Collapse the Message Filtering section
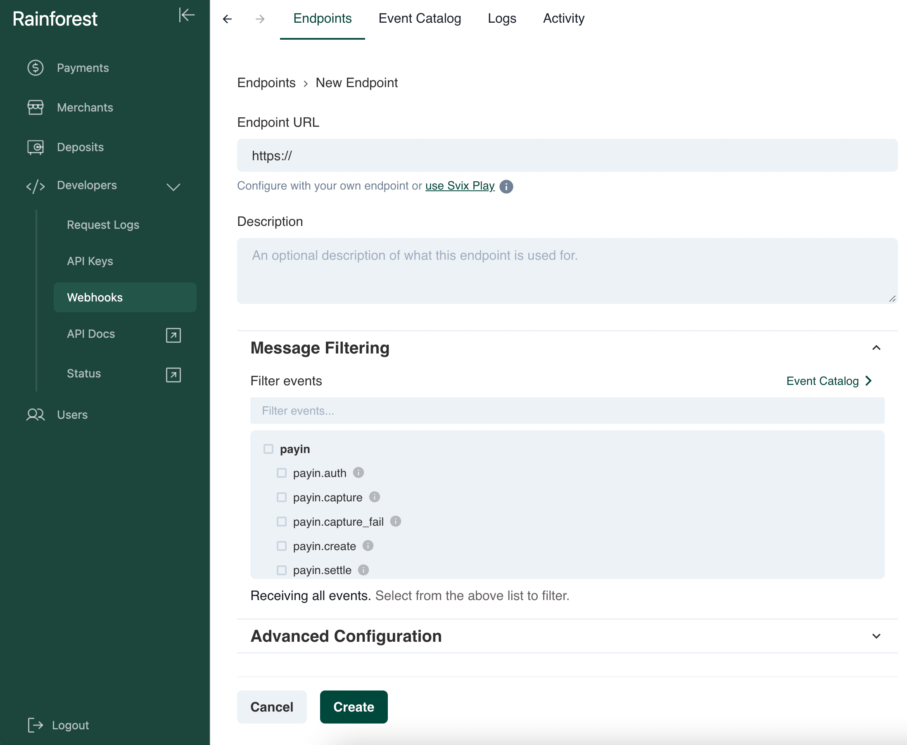 point(876,348)
